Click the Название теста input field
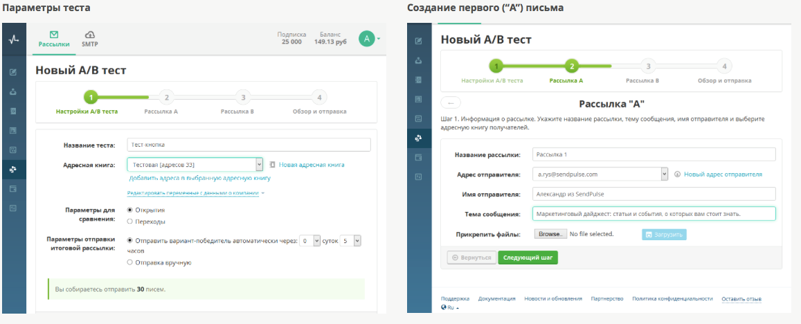Viewport: 801px width, 324px height. [249, 145]
